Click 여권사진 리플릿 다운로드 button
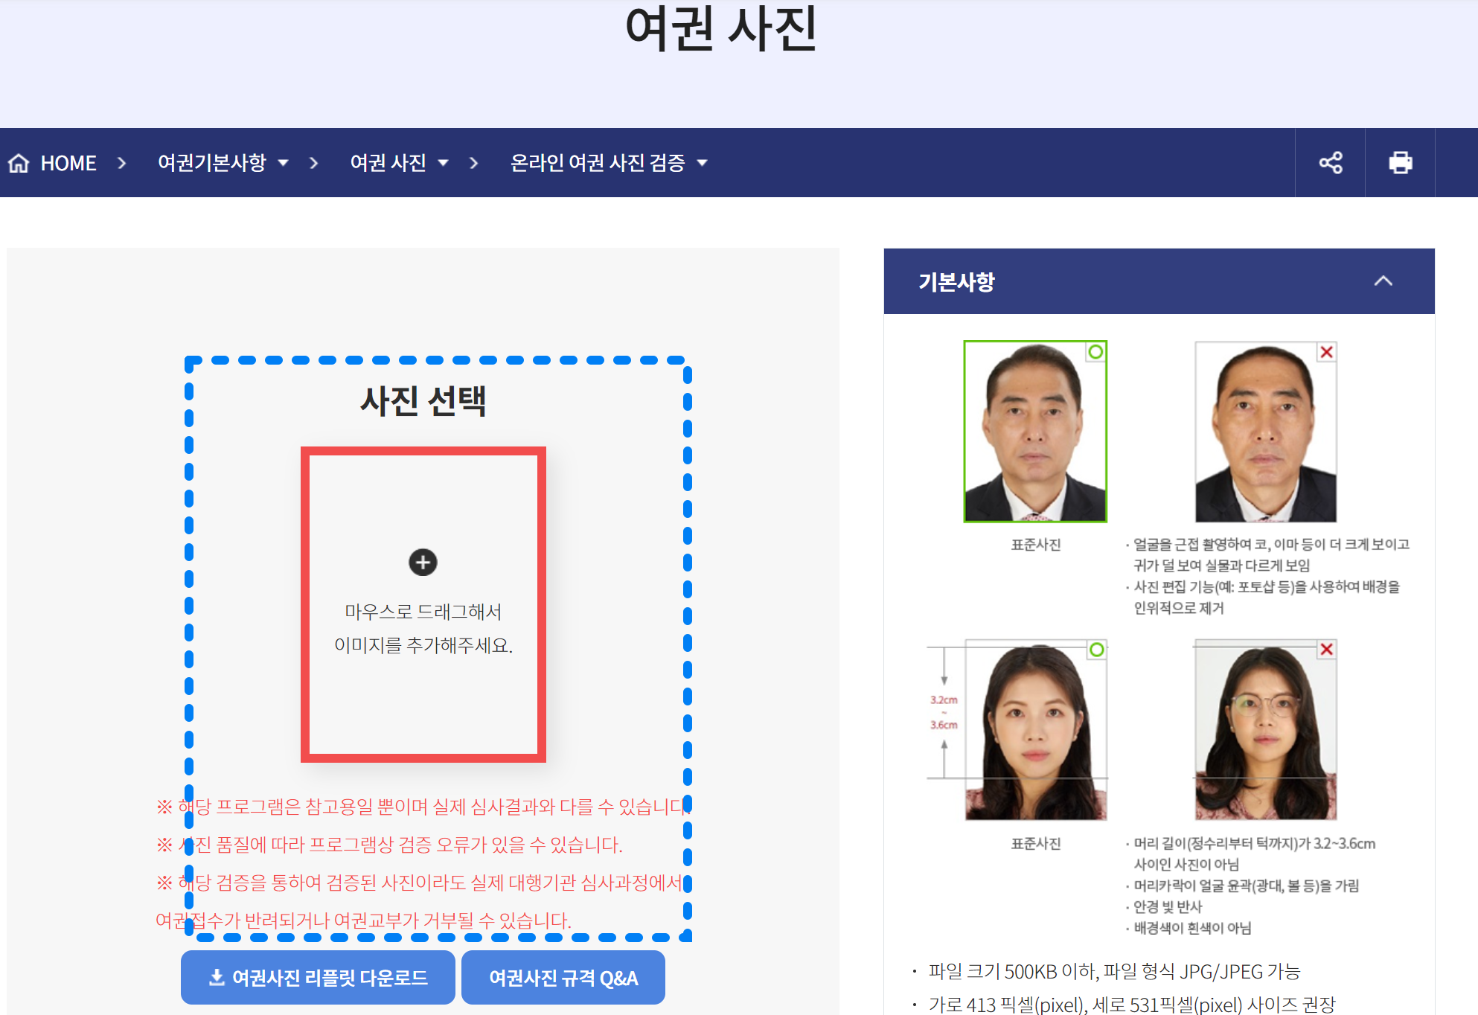This screenshot has width=1478, height=1015. (318, 977)
